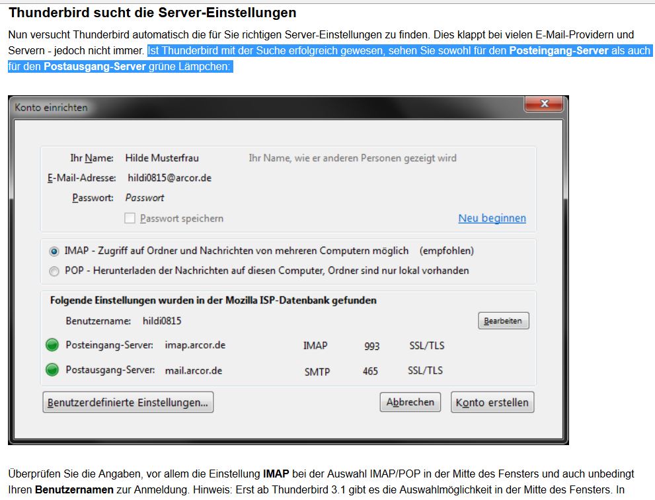
Task: Click the green status lamp beside Posteingang-Server
Action: point(52,345)
